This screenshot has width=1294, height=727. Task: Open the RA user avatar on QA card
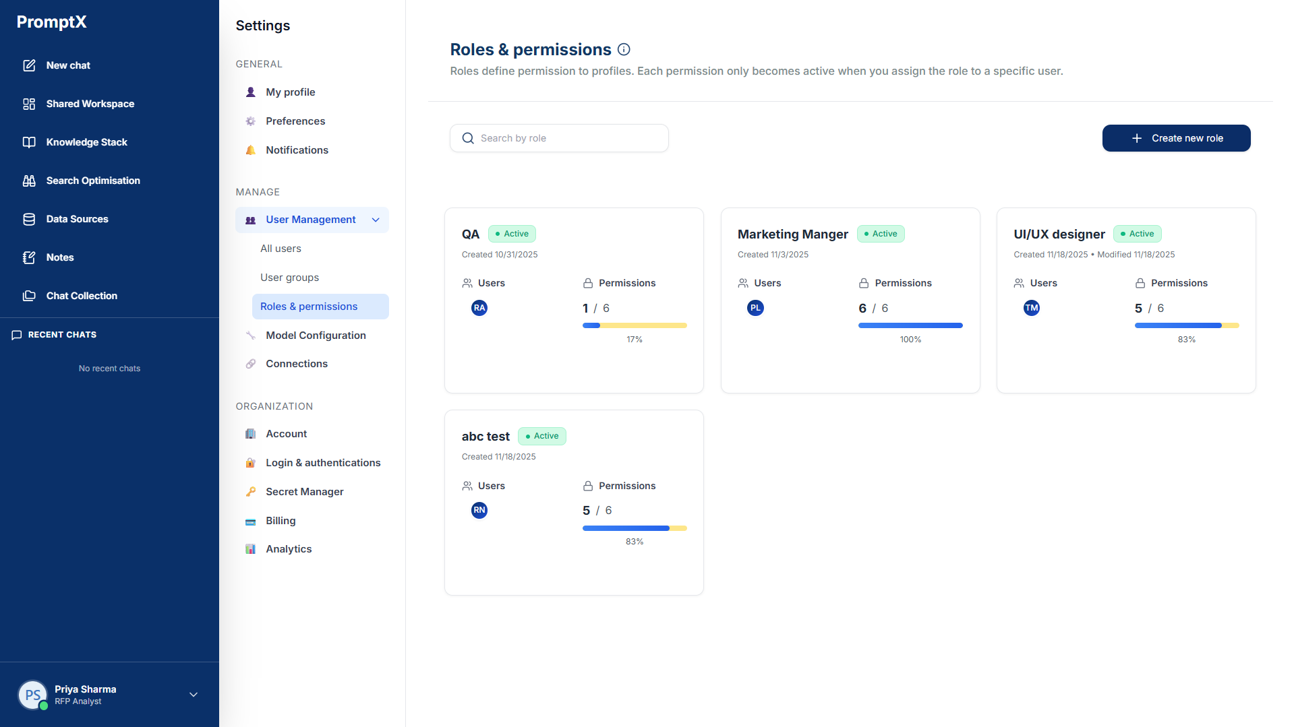pyautogui.click(x=479, y=308)
